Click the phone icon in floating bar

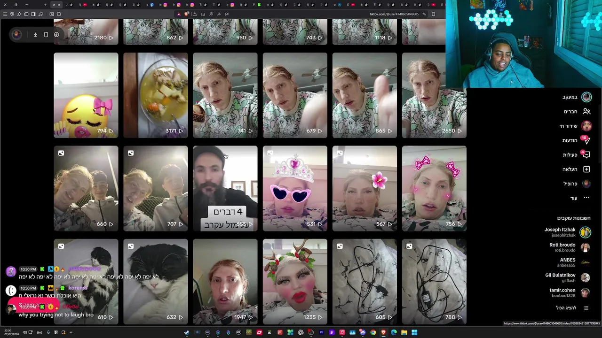(46, 34)
